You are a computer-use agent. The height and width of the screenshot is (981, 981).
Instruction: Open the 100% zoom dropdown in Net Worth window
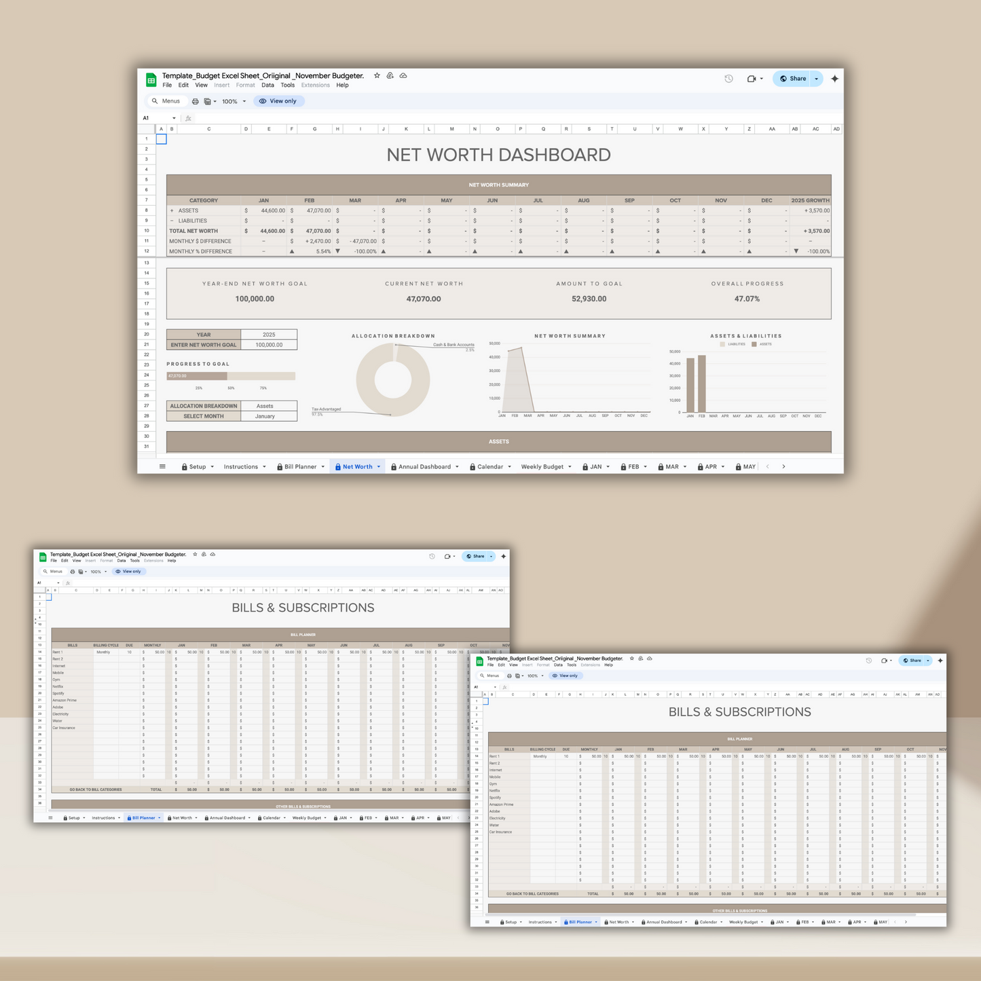pyautogui.click(x=234, y=101)
